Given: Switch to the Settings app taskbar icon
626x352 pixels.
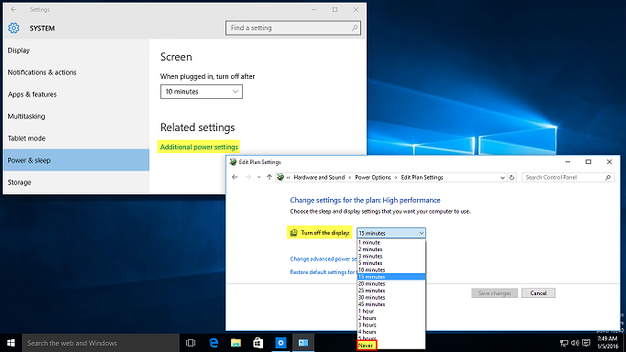Looking at the screenshot, I should [x=280, y=343].
